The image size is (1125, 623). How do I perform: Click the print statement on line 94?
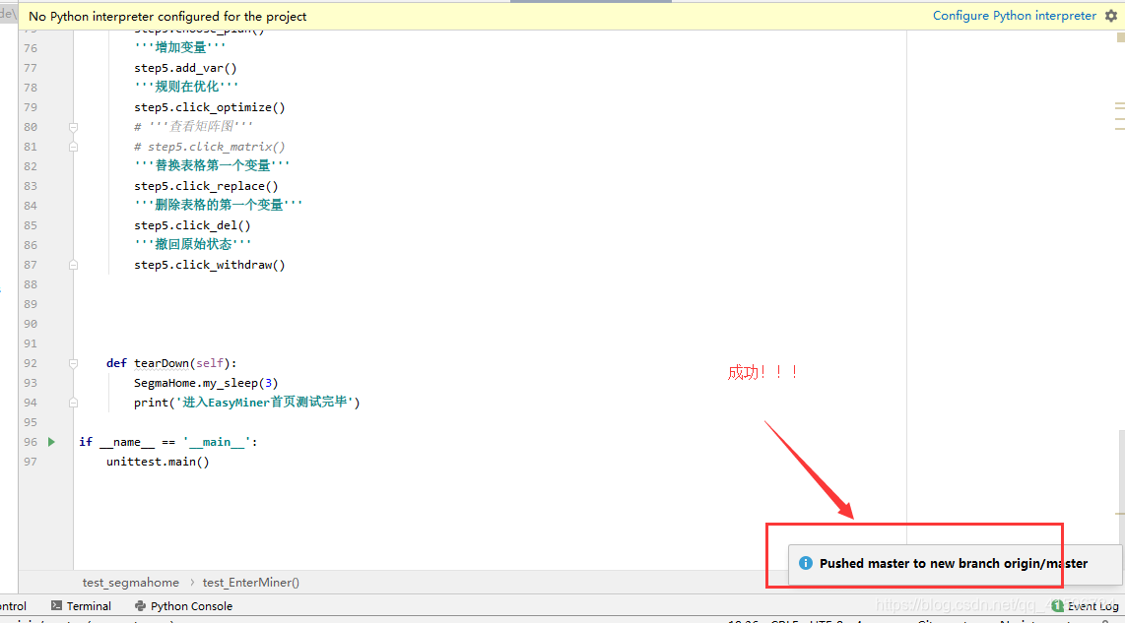coord(247,403)
